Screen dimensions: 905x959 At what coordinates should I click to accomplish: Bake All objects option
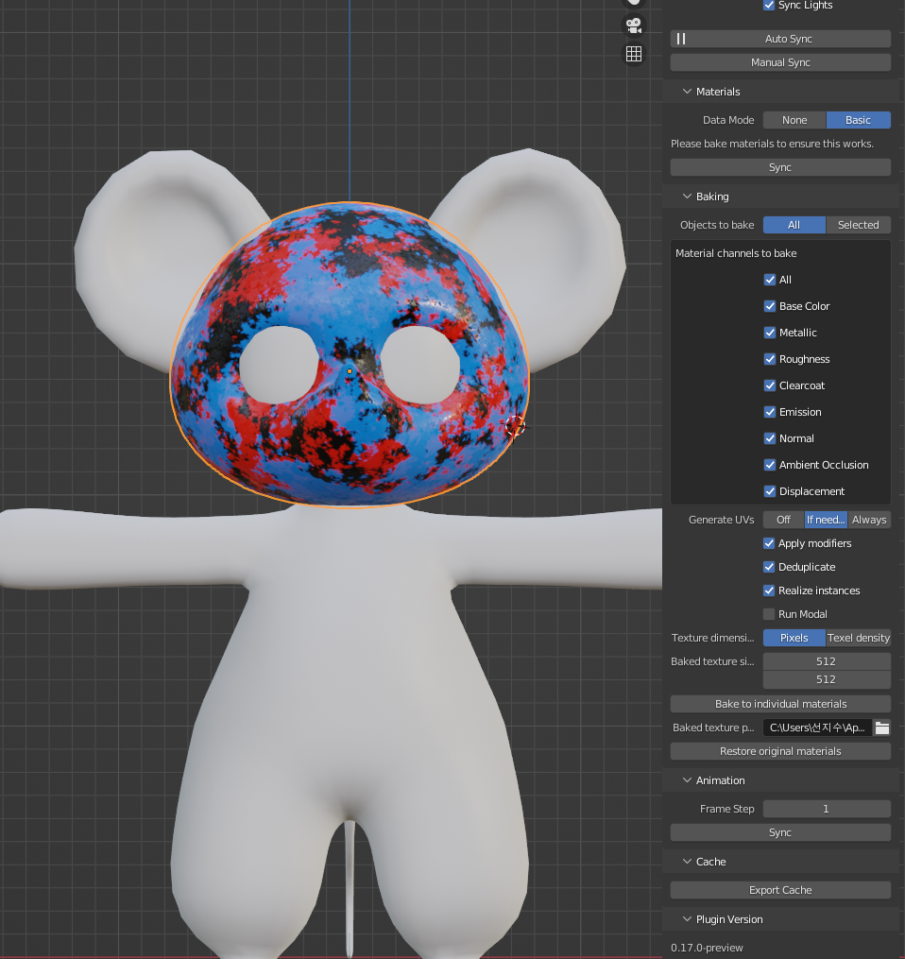coord(794,225)
